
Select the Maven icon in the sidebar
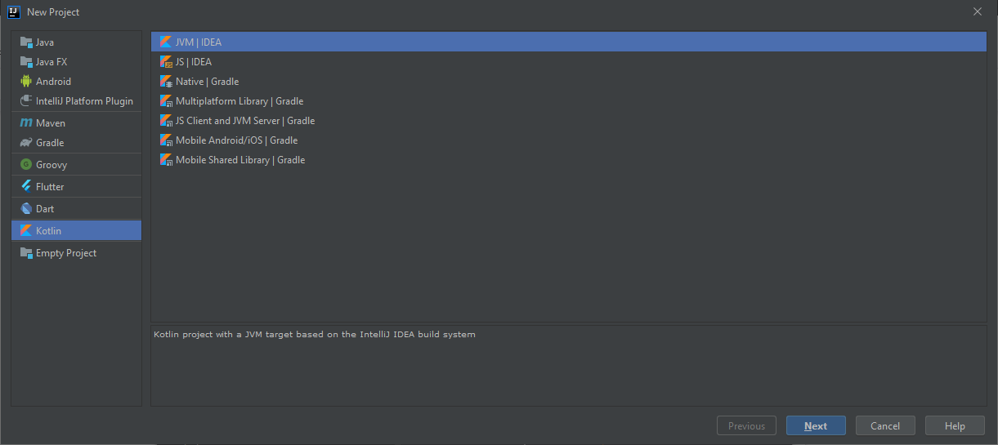(26, 123)
